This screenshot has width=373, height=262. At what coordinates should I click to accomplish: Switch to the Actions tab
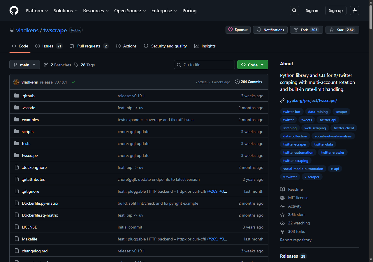pyautogui.click(x=126, y=46)
